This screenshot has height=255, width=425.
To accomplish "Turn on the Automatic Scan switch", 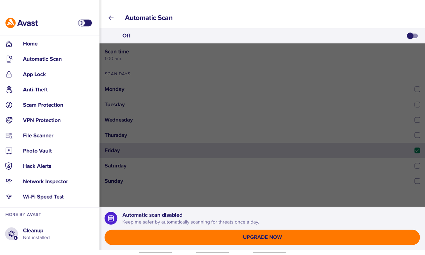I will tap(412, 36).
